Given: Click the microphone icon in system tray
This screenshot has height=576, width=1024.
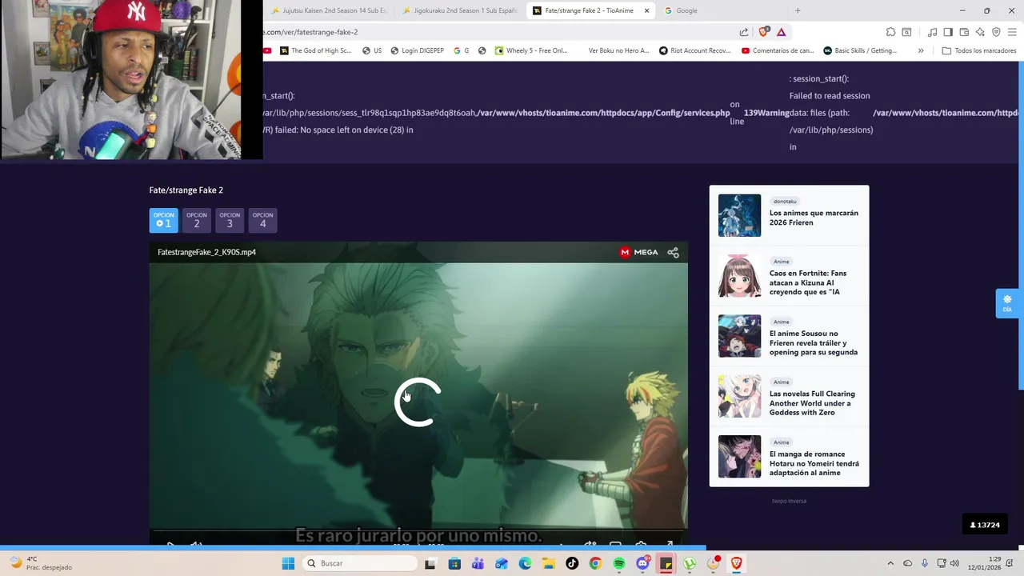Looking at the screenshot, I should [x=925, y=563].
